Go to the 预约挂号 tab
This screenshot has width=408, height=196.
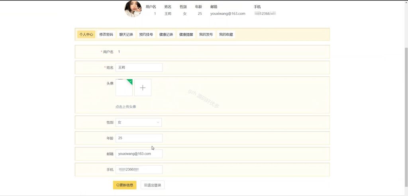pos(146,34)
